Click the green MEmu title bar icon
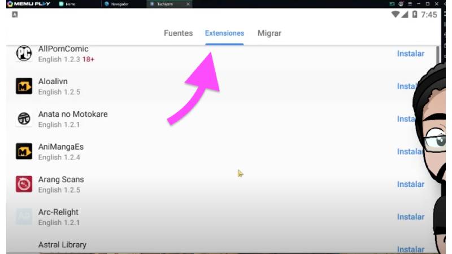 point(392,4)
